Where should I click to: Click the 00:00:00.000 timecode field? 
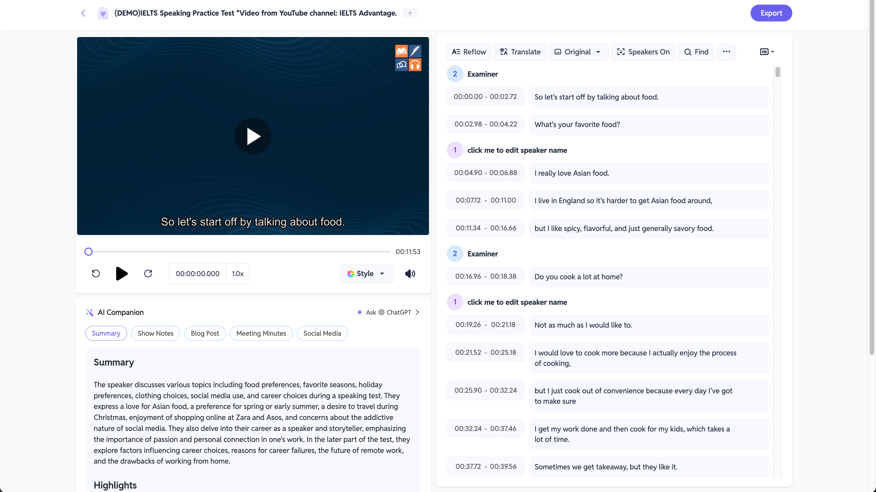coord(198,273)
